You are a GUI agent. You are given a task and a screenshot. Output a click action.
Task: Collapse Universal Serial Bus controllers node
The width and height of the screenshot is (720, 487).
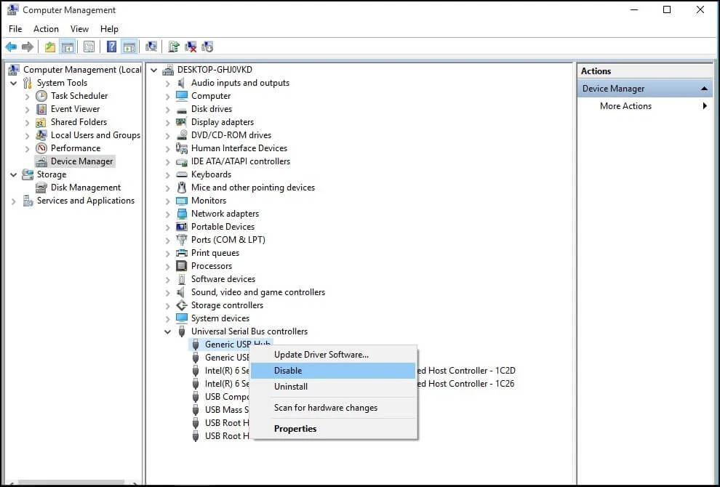168,331
